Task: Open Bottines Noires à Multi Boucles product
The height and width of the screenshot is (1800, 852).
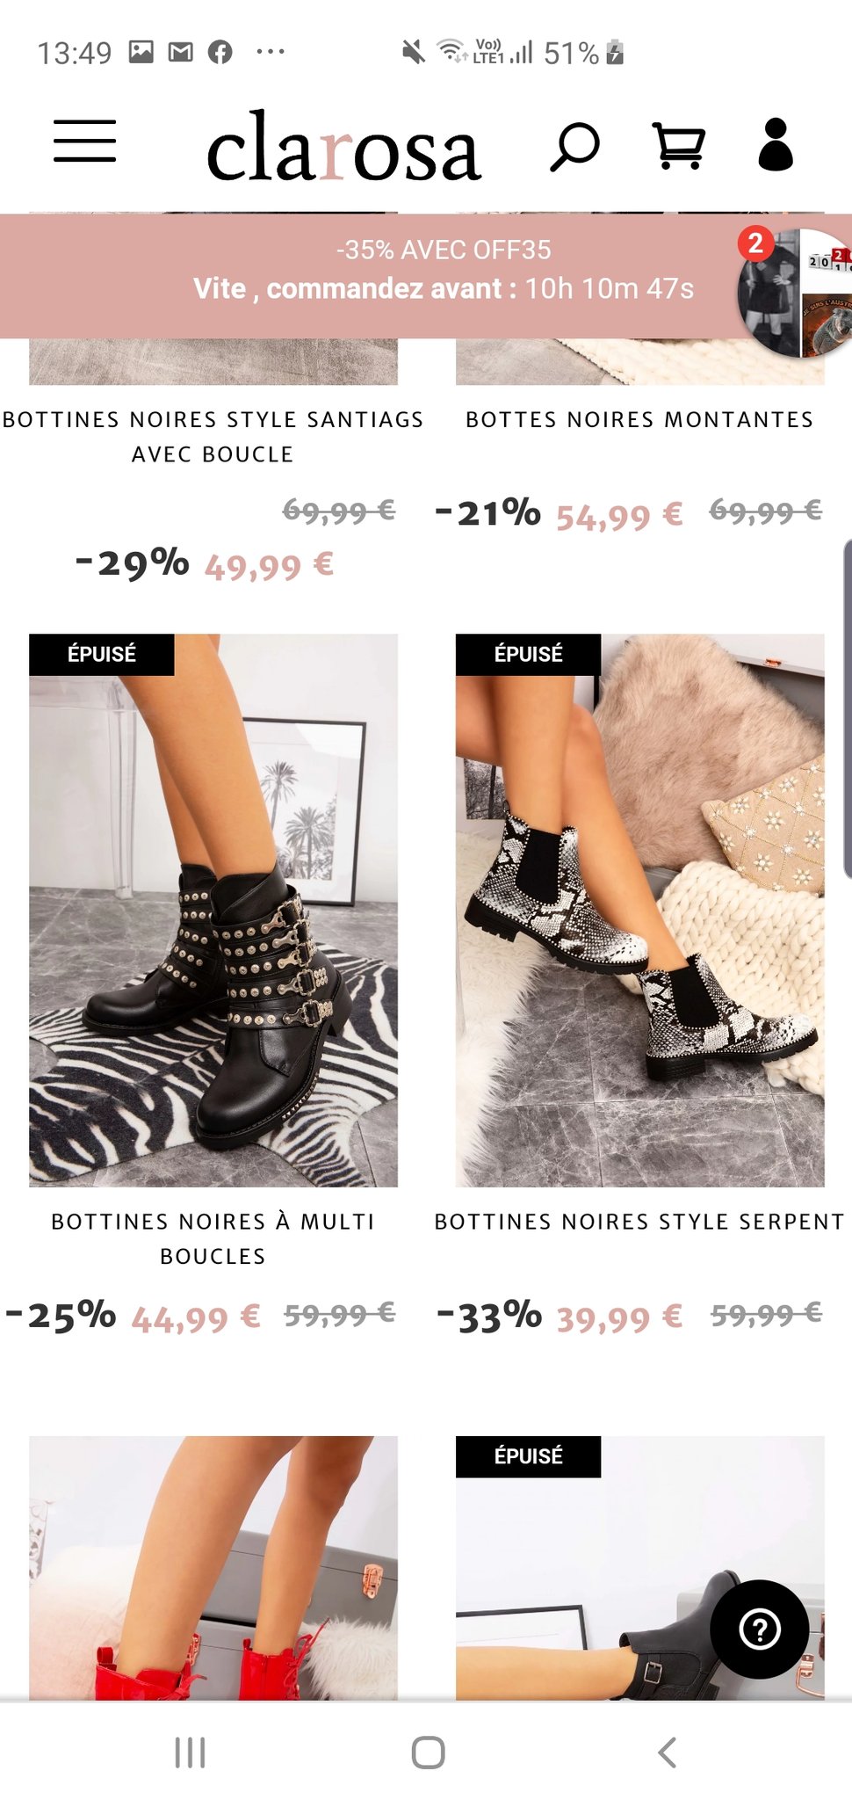Action: (213, 1238)
